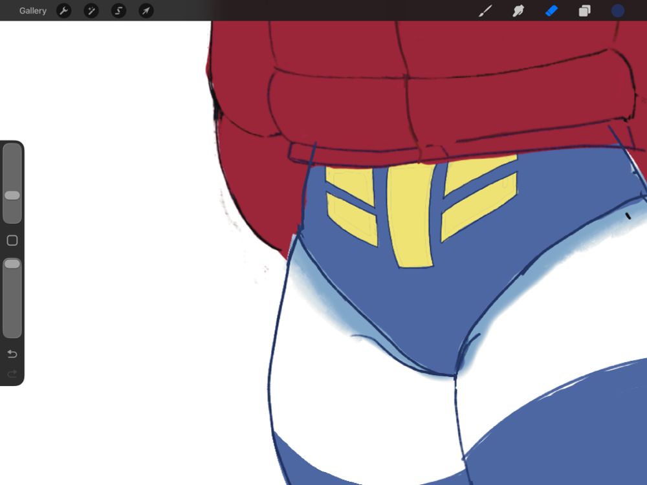Open the Actions wrench menu
This screenshot has height=485, width=647.
coord(63,11)
